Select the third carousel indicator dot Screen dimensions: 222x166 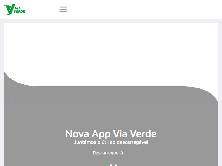pos(116,165)
